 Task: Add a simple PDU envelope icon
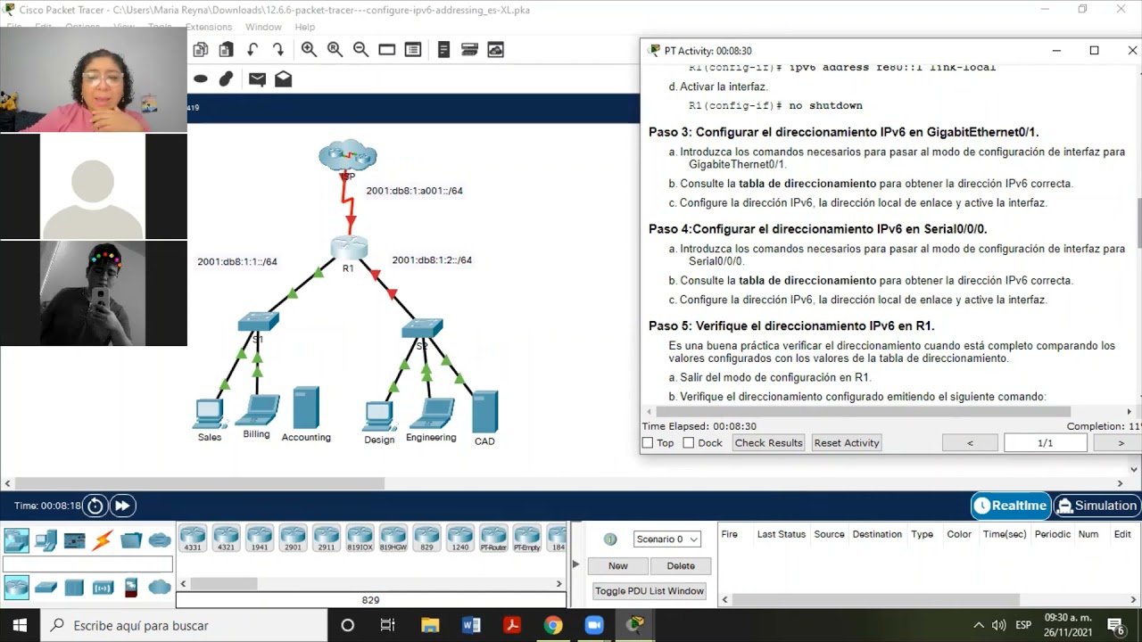(257, 78)
